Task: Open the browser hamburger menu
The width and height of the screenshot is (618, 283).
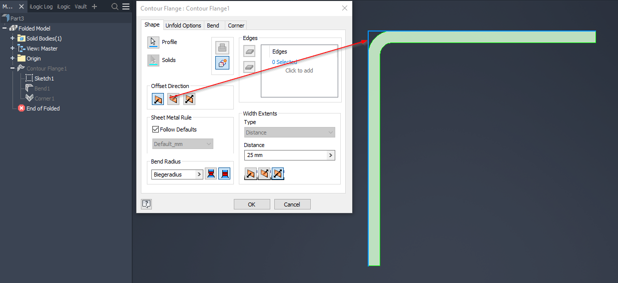Action: coord(126,6)
